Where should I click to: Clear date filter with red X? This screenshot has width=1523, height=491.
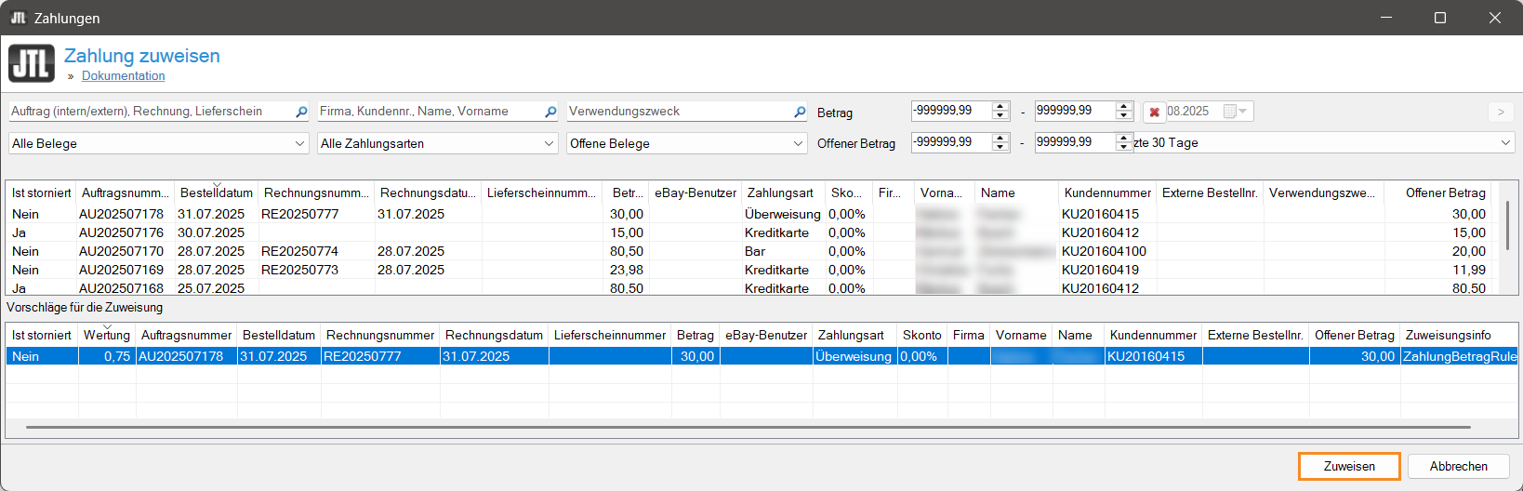point(1154,113)
